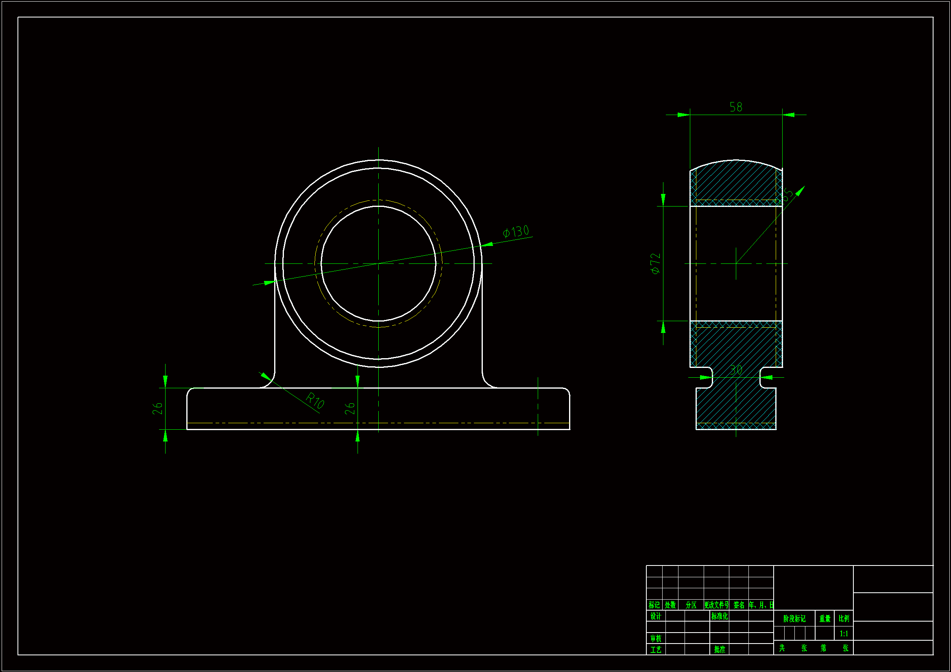Select the 分区 column header
This screenshot has width=951, height=672.
click(691, 605)
